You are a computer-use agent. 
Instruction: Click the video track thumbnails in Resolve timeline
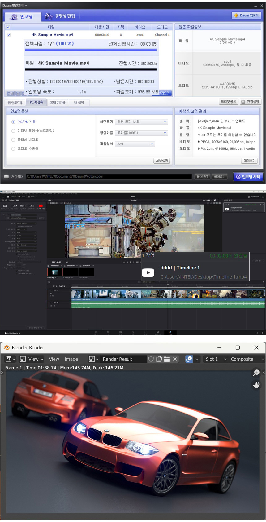coord(167,294)
